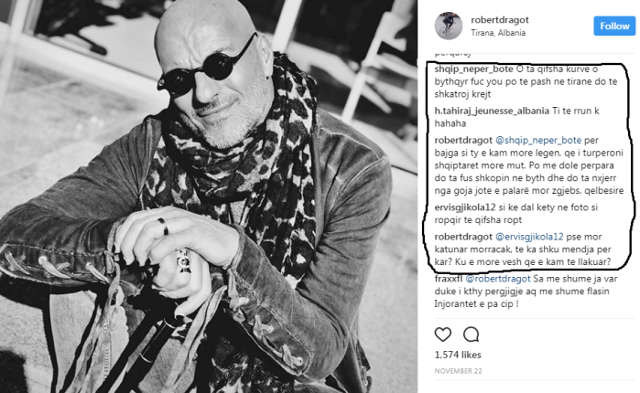The width and height of the screenshot is (640, 393).
Task: Open robertdragot author name on first reply
Action: click(463, 140)
